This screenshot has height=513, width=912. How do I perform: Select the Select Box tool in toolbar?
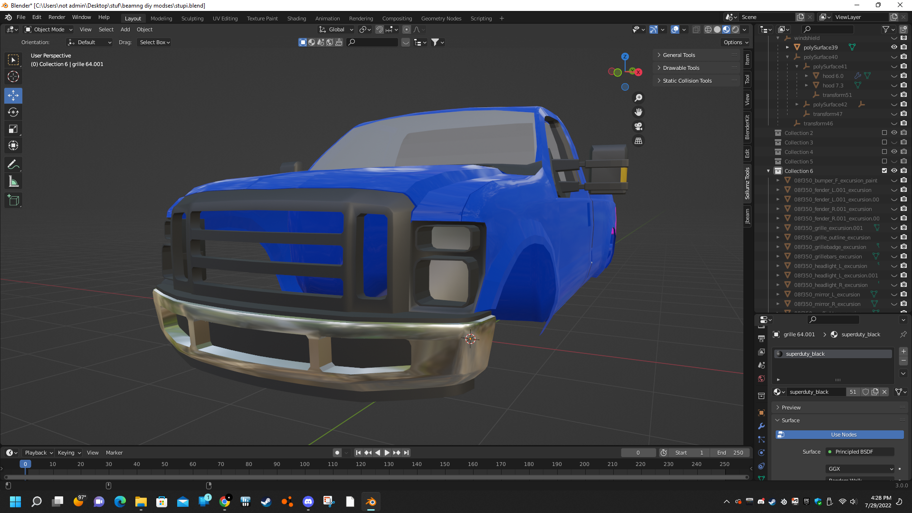pyautogui.click(x=13, y=60)
